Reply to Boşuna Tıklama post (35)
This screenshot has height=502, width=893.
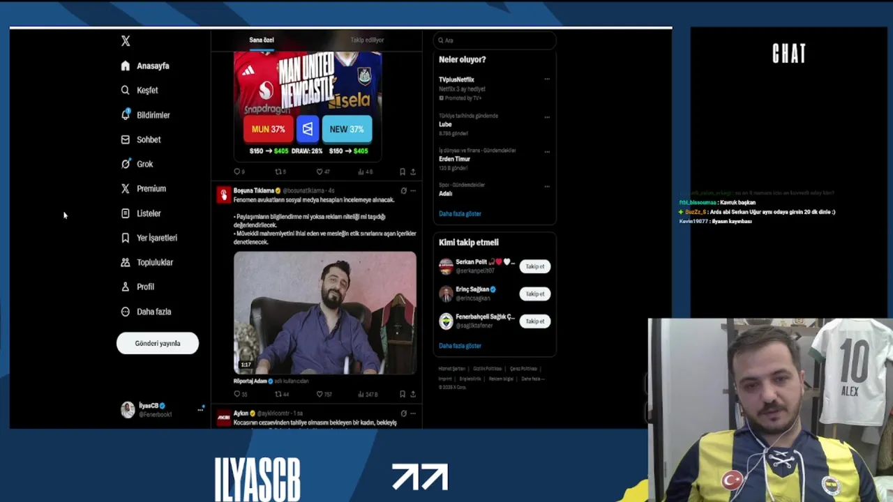[239, 394]
